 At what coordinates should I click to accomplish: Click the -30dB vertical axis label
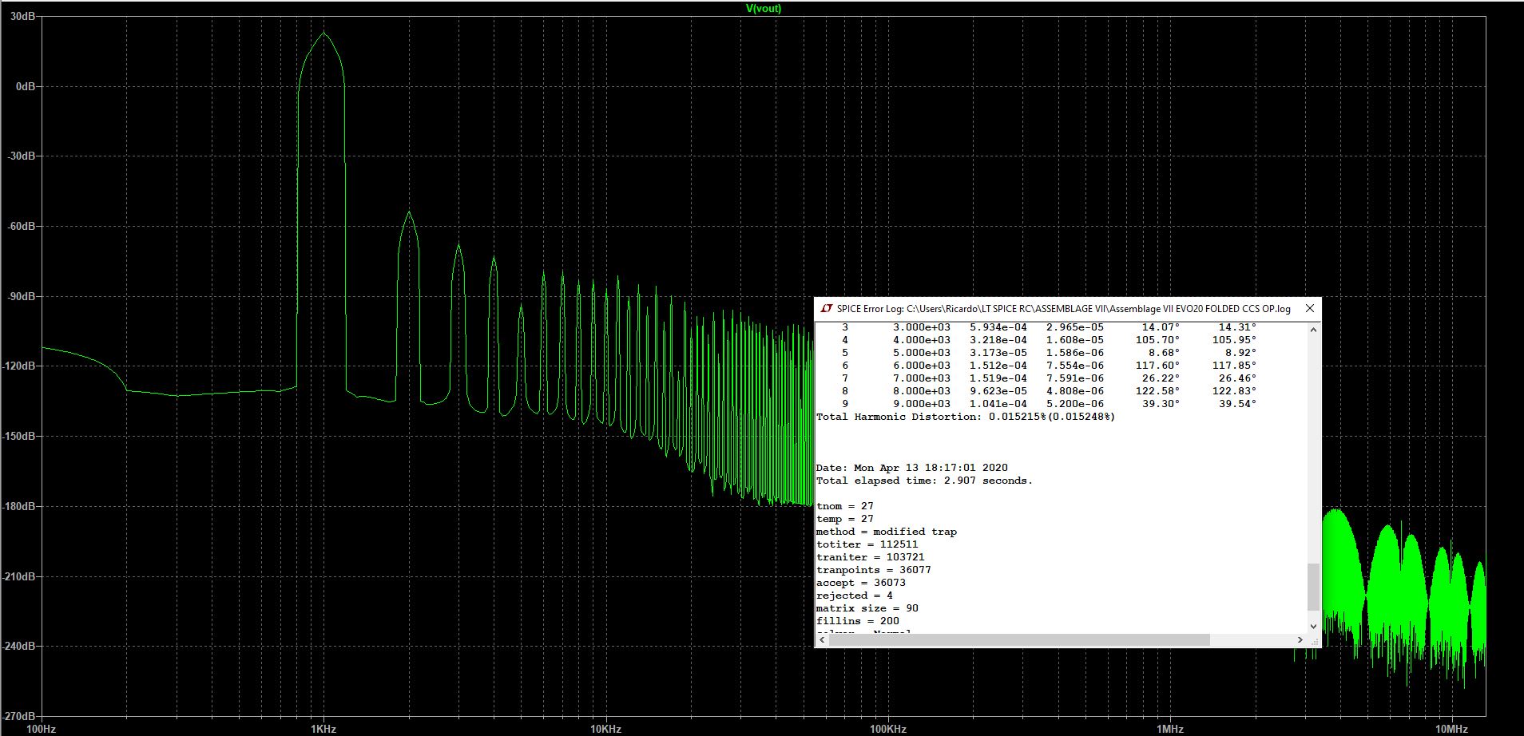(22, 156)
